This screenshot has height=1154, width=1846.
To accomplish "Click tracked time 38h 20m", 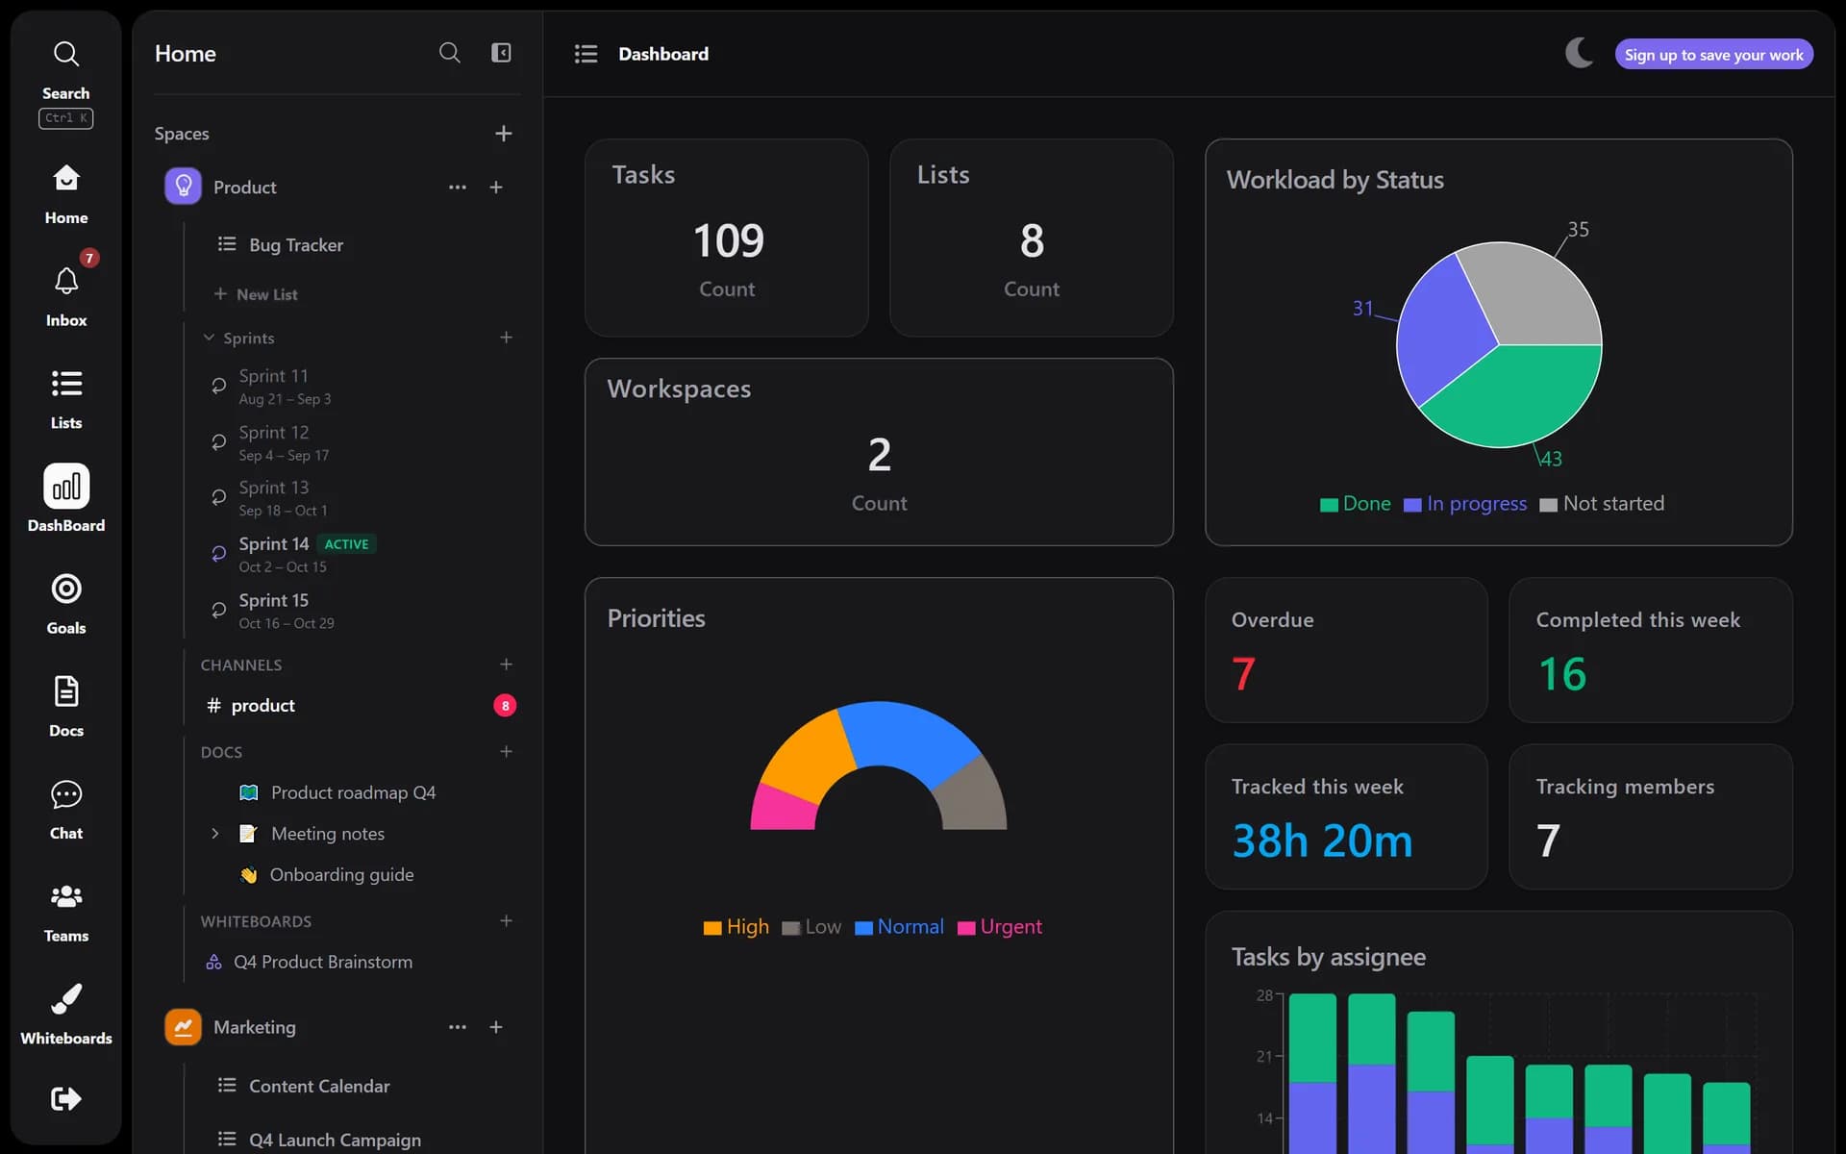I will click(1322, 840).
